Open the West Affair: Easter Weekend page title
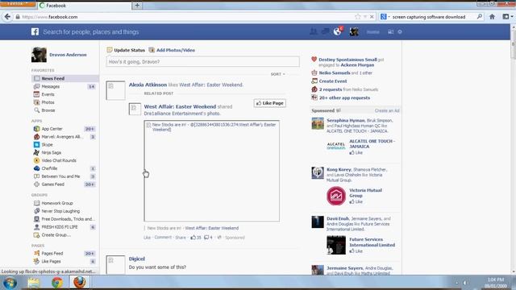This screenshot has height=290, width=516. click(180, 106)
